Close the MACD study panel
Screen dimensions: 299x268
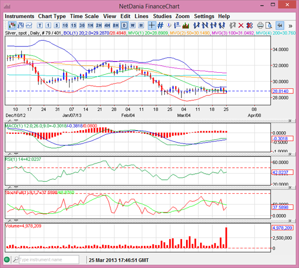(290, 121)
